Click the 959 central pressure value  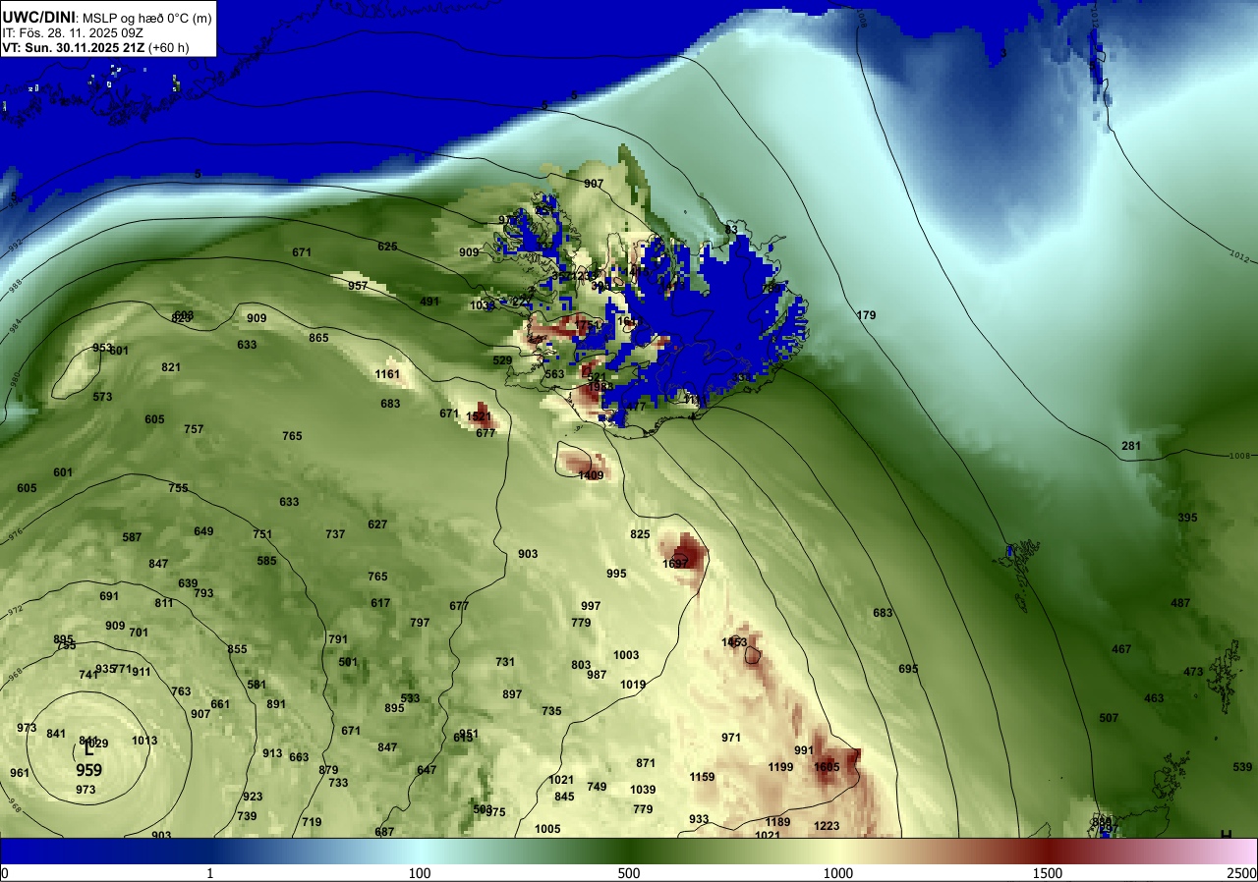[x=88, y=772]
